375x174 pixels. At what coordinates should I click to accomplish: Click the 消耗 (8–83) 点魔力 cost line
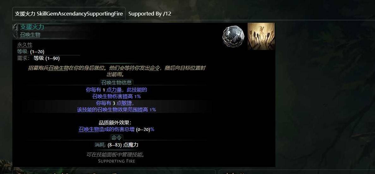coord(116,145)
